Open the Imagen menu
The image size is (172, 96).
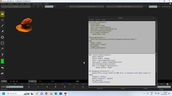pyautogui.click(x=46, y=4)
